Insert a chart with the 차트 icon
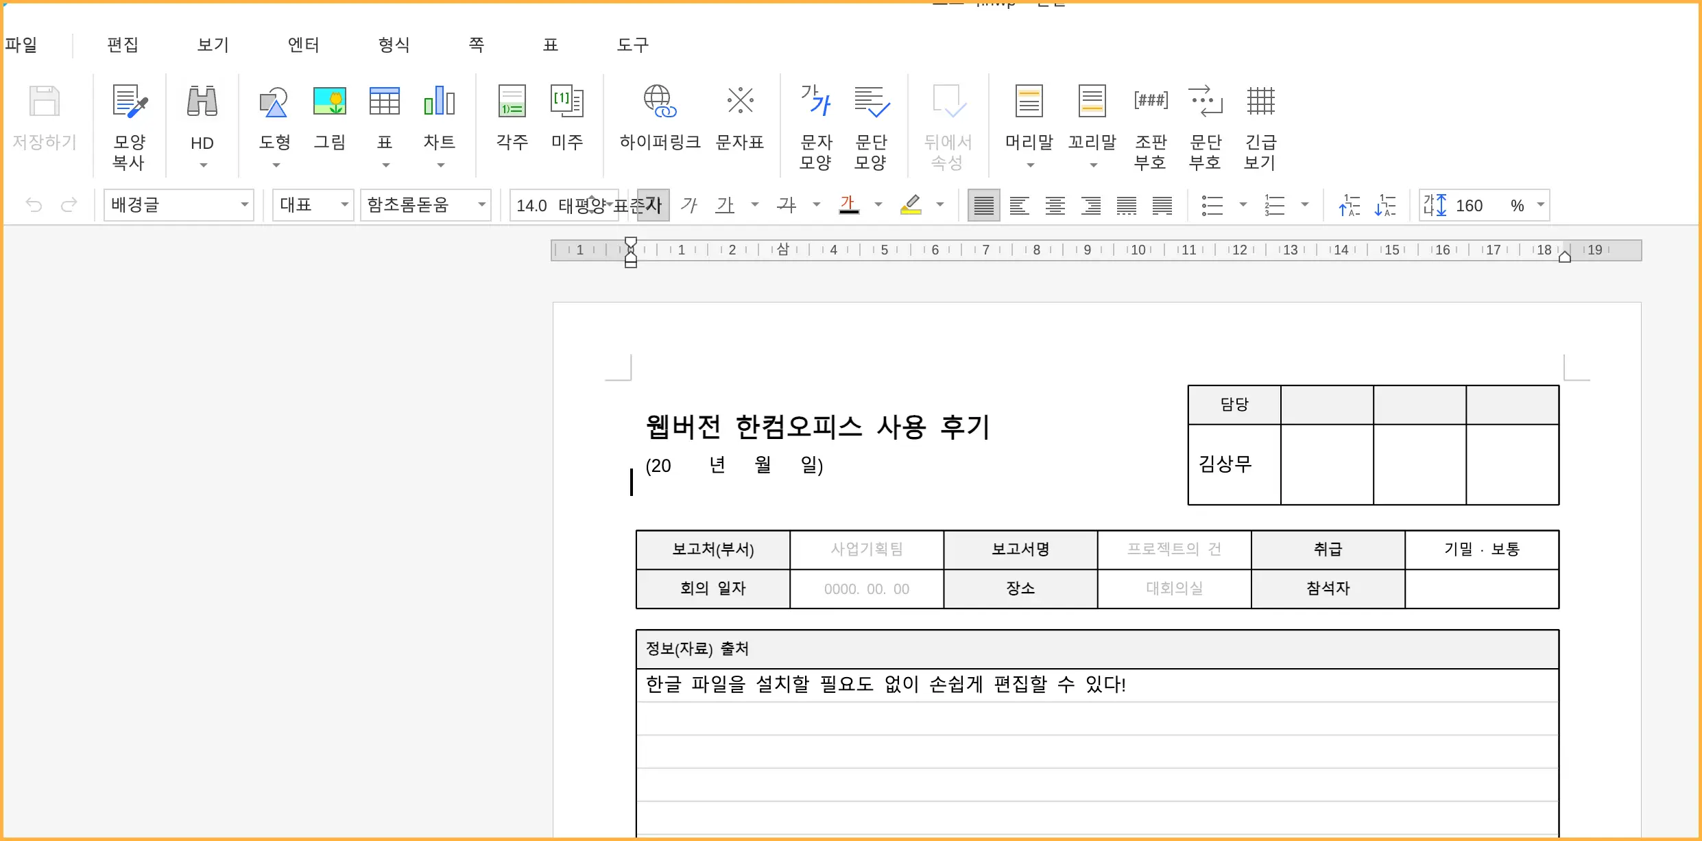Image resolution: width=1702 pixels, height=841 pixels. (x=439, y=123)
